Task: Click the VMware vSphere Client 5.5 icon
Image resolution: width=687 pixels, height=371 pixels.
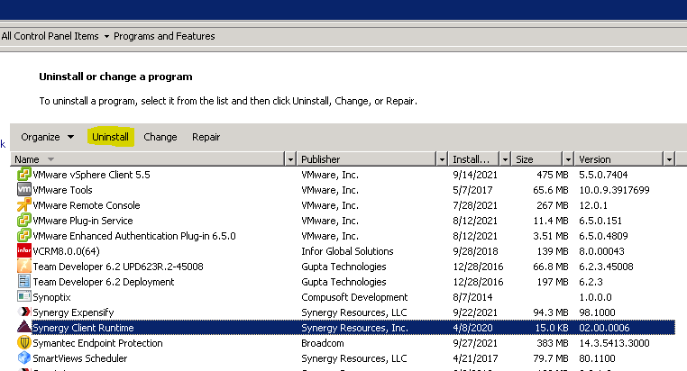Action: (x=24, y=175)
